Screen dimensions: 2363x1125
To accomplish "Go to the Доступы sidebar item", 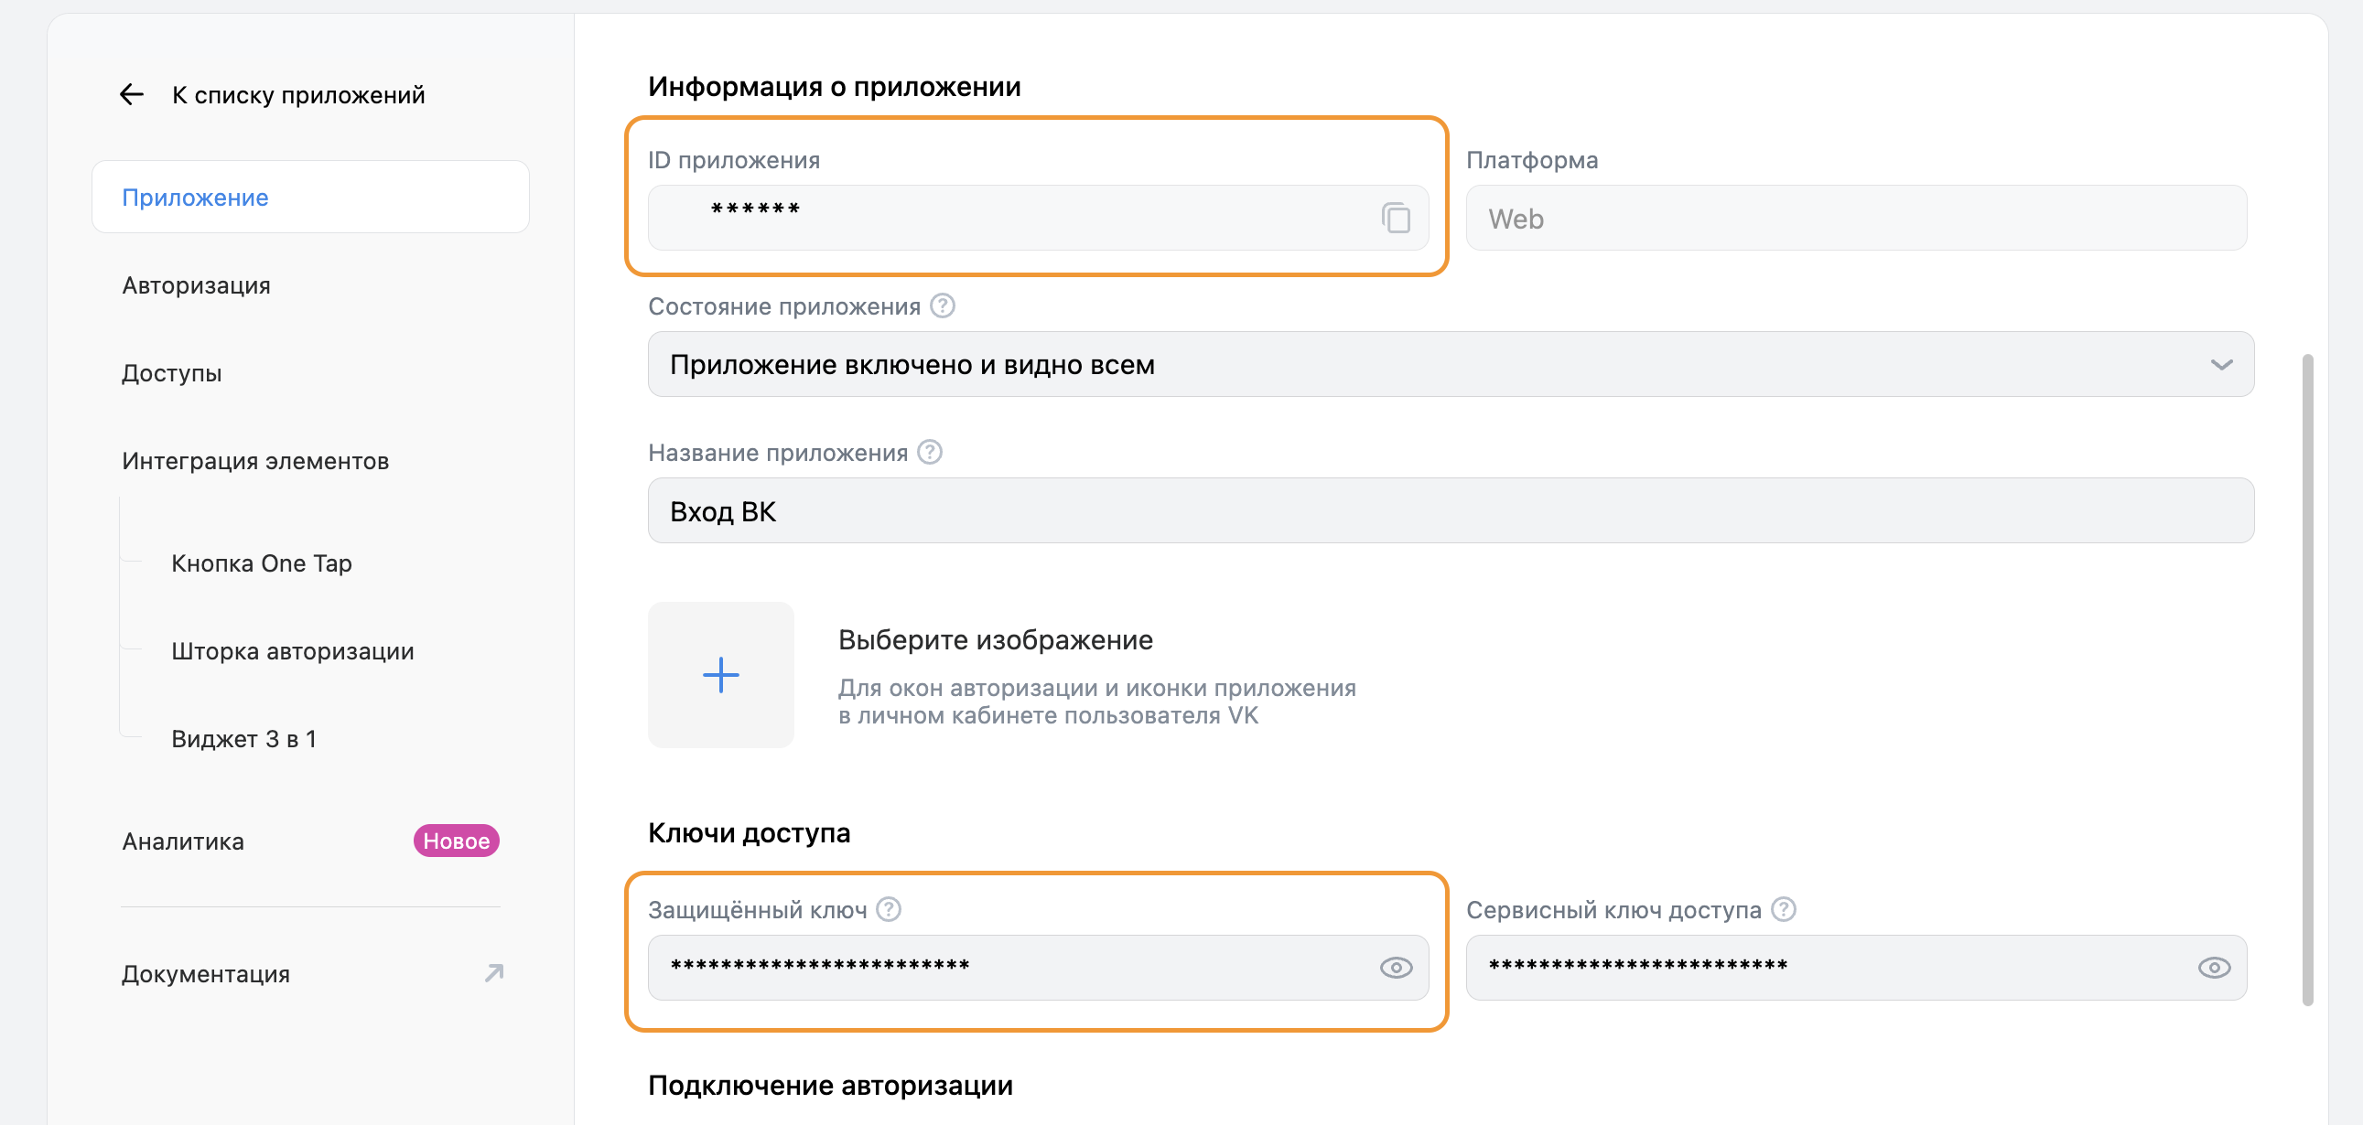I will coord(171,373).
